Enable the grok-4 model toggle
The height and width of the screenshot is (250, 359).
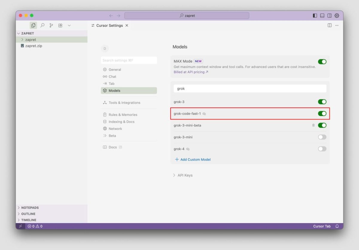(x=322, y=149)
